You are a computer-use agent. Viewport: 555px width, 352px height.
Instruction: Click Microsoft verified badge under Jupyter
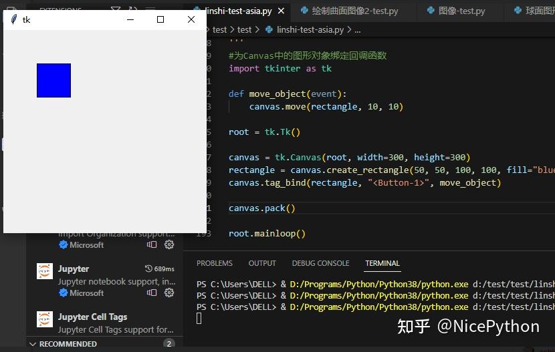(64, 293)
